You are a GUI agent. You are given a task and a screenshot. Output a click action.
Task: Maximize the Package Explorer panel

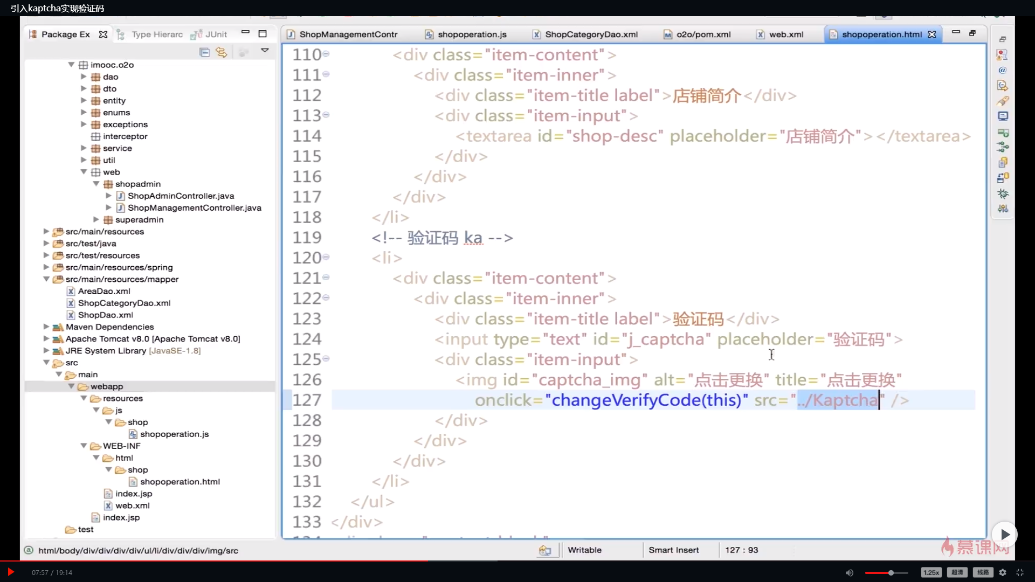pyautogui.click(x=263, y=33)
